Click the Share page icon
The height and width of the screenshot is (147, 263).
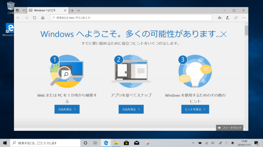coord(236,18)
